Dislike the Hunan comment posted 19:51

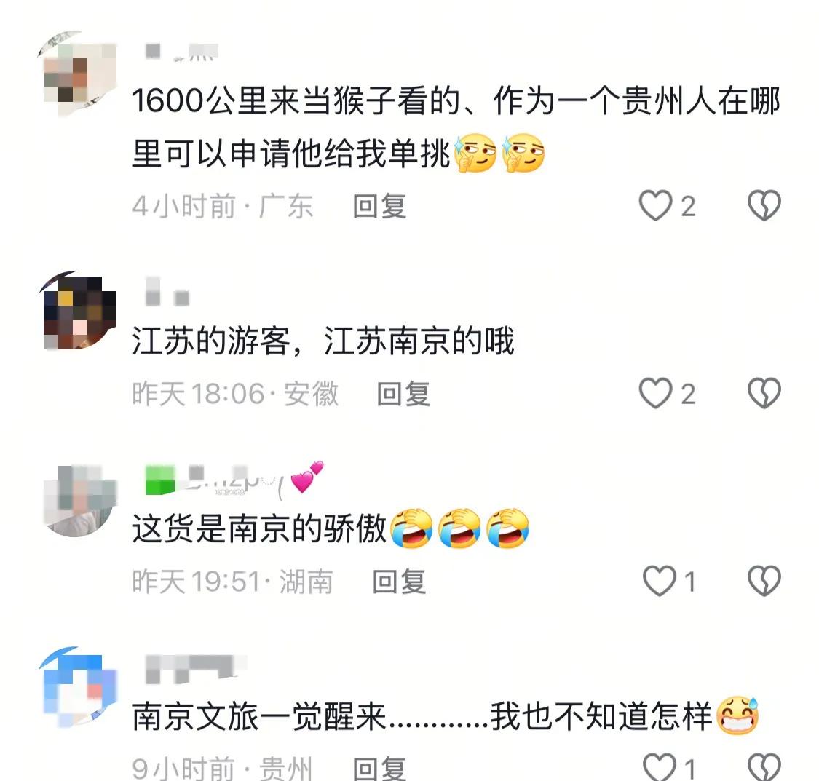(764, 581)
